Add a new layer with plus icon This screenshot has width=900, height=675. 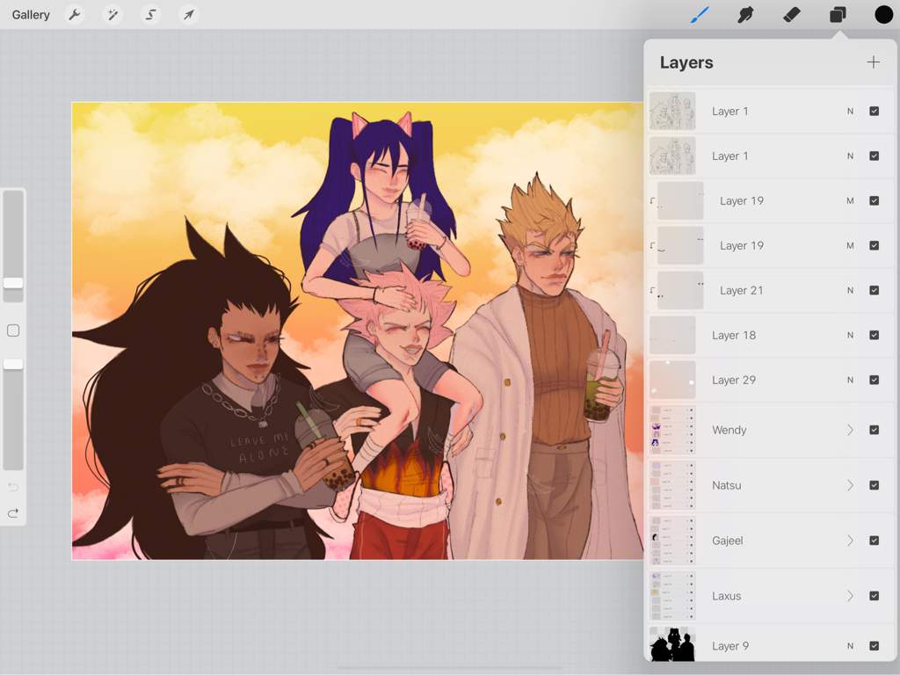click(873, 62)
